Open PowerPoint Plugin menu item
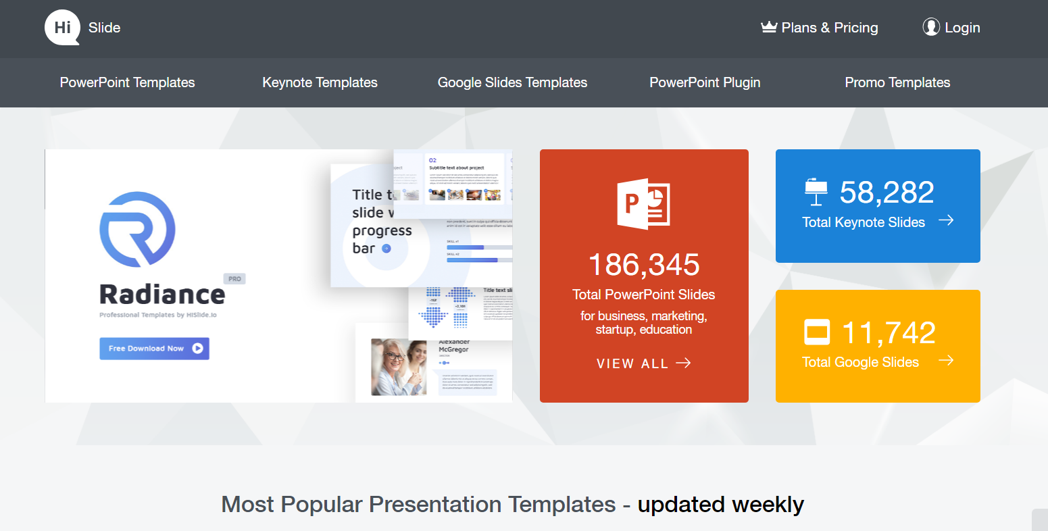The width and height of the screenshot is (1048, 531). (x=705, y=82)
